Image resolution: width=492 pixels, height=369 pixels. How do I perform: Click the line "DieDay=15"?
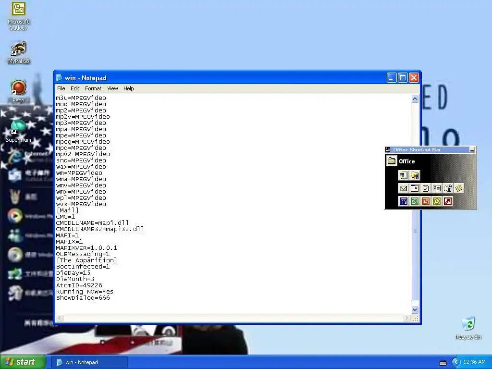[x=73, y=273]
